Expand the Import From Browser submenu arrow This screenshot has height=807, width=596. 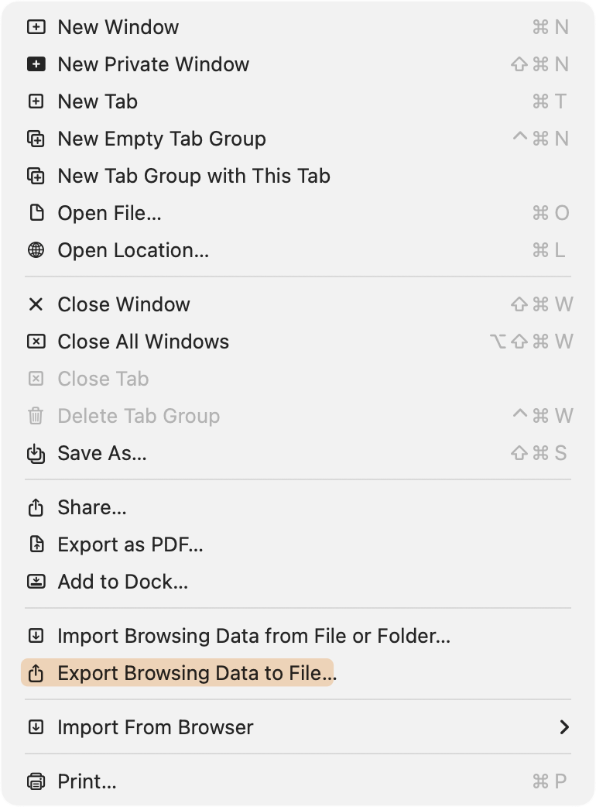[x=564, y=727]
